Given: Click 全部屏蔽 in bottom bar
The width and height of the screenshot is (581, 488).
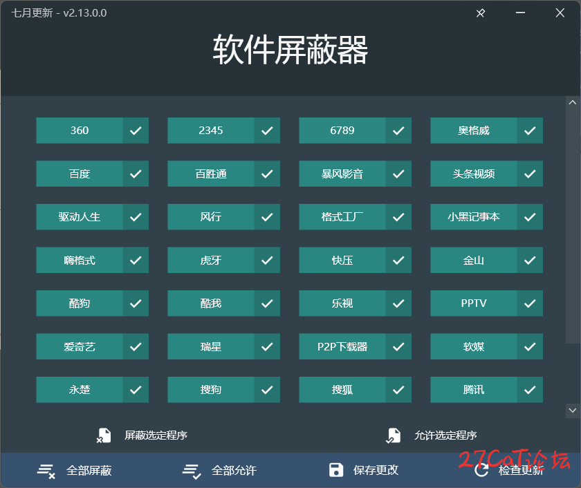Looking at the screenshot, I should click(89, 471).
